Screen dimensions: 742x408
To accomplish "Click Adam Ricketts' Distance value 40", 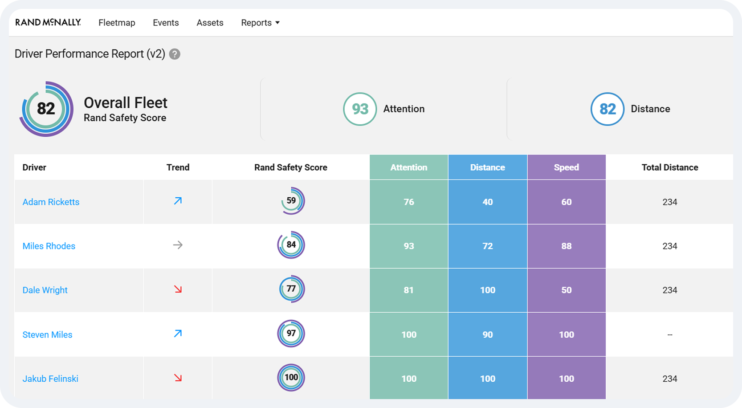I will pyautogui.click(x=488, y=202).
